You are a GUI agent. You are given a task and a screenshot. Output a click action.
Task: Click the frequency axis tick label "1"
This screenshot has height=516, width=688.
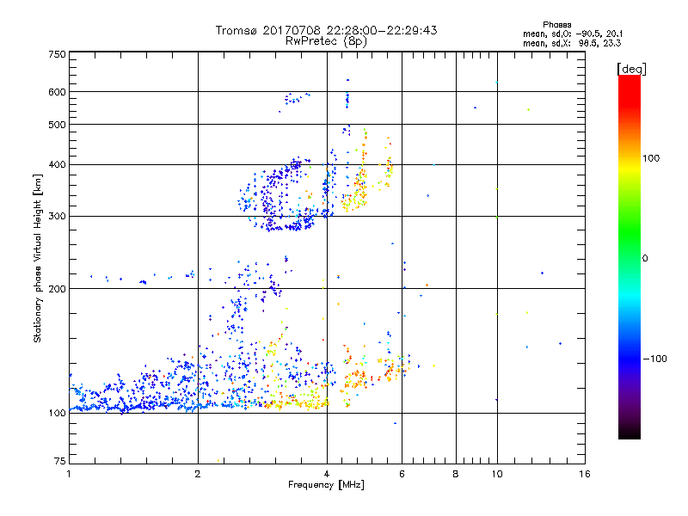pyautogui.click(x=69, y=474)
